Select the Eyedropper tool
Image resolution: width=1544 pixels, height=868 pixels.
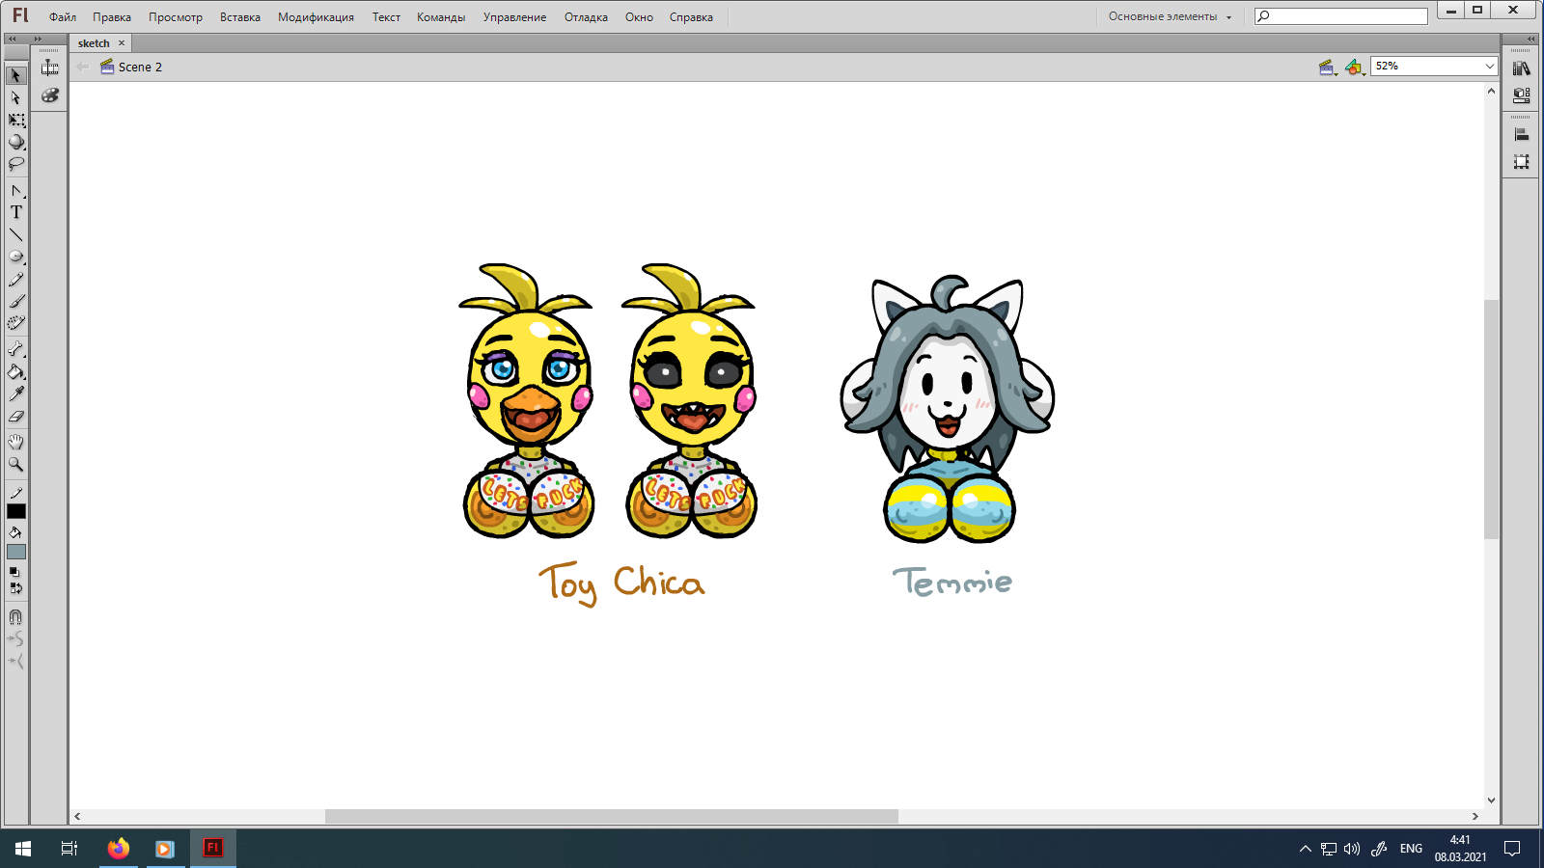click(x=16, y=393)
